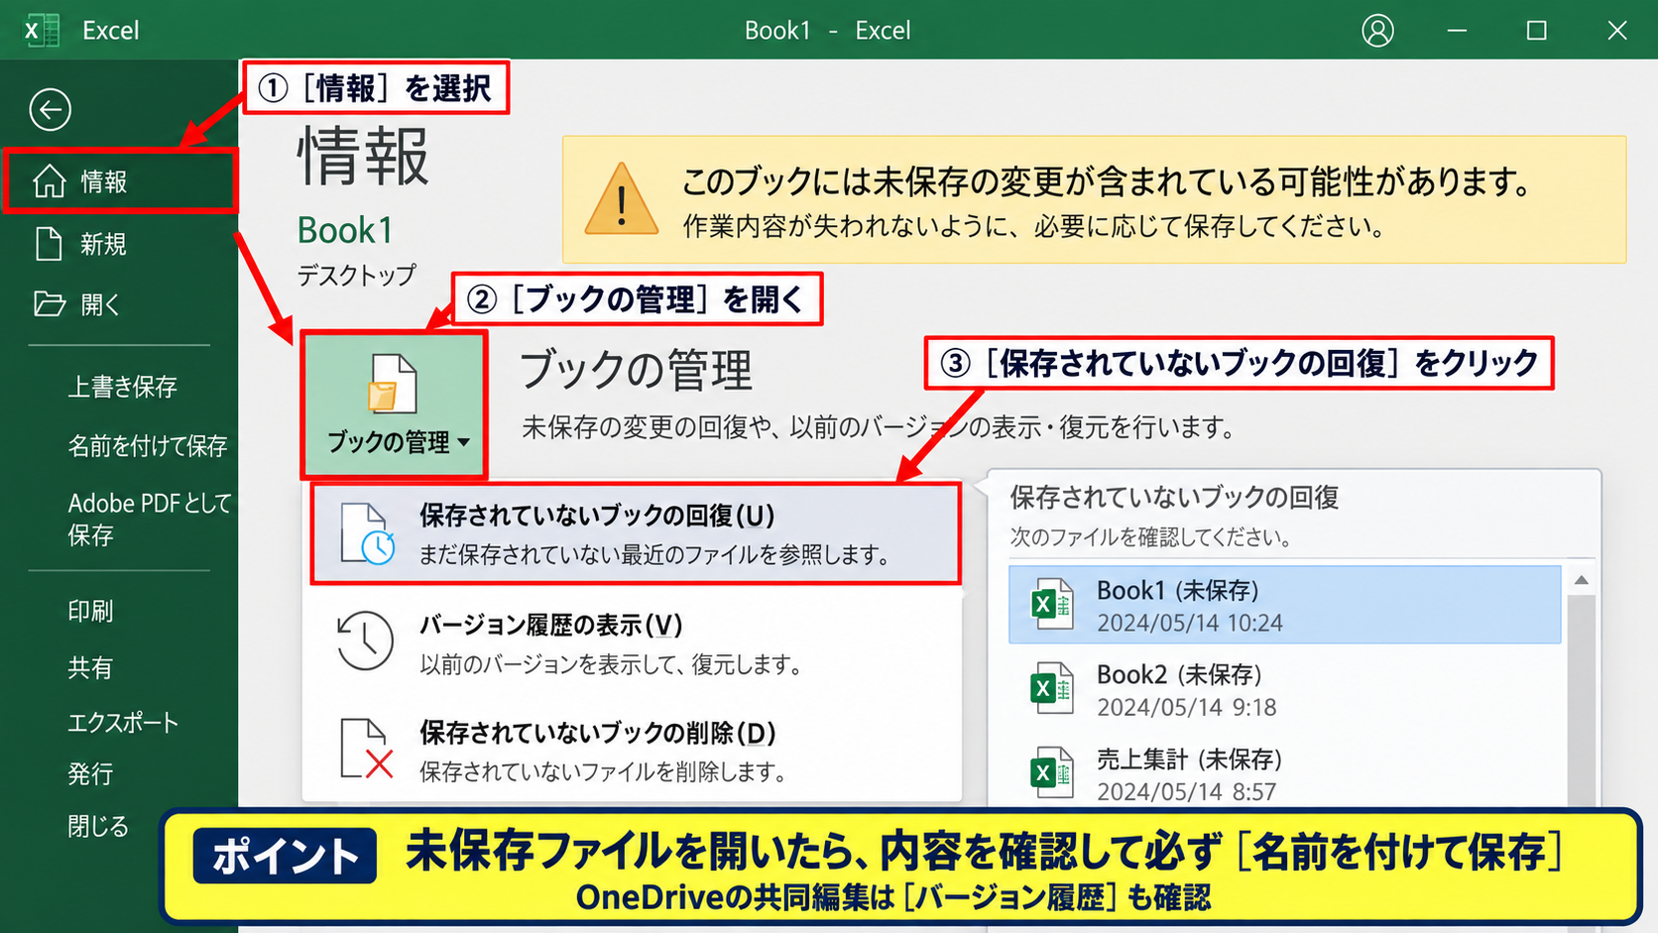Click the Excel logo in the title bar

click(41, 31)
